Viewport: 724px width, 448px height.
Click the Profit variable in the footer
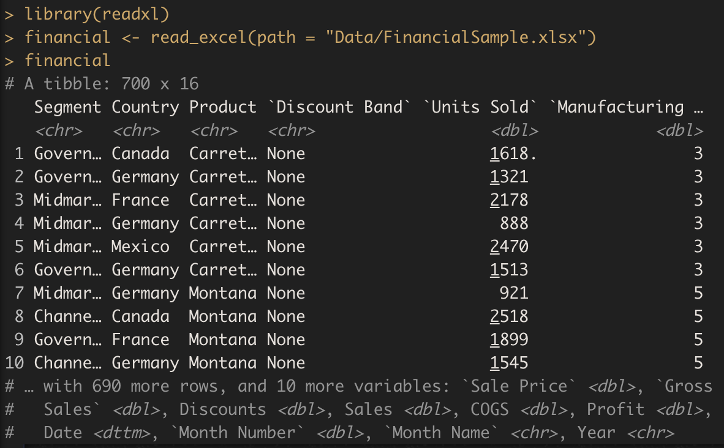[616, 409]
